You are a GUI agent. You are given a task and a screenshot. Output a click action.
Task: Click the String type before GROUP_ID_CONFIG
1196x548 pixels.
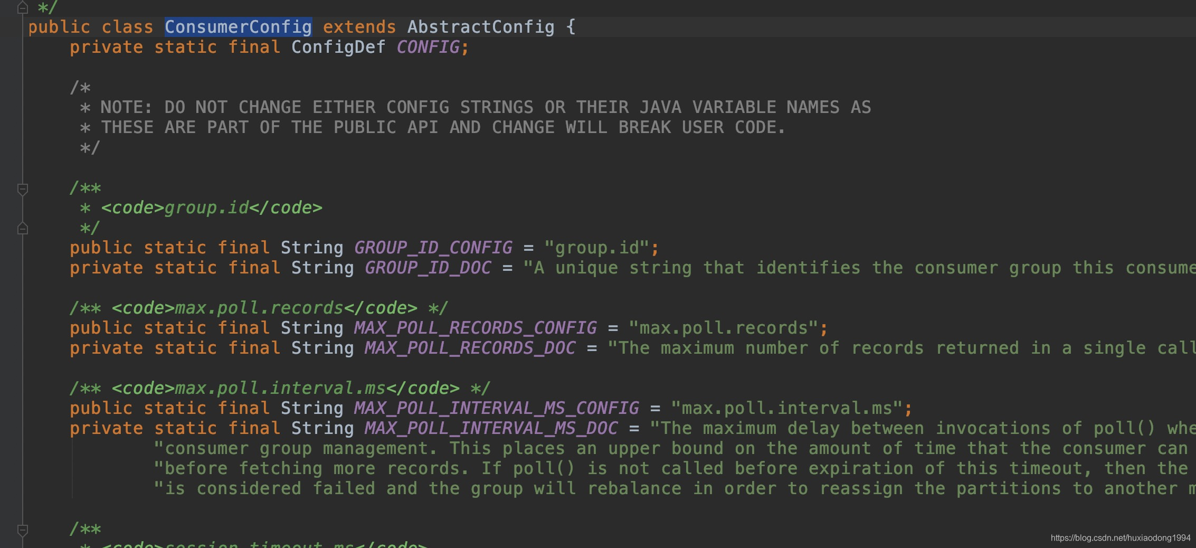312,248
